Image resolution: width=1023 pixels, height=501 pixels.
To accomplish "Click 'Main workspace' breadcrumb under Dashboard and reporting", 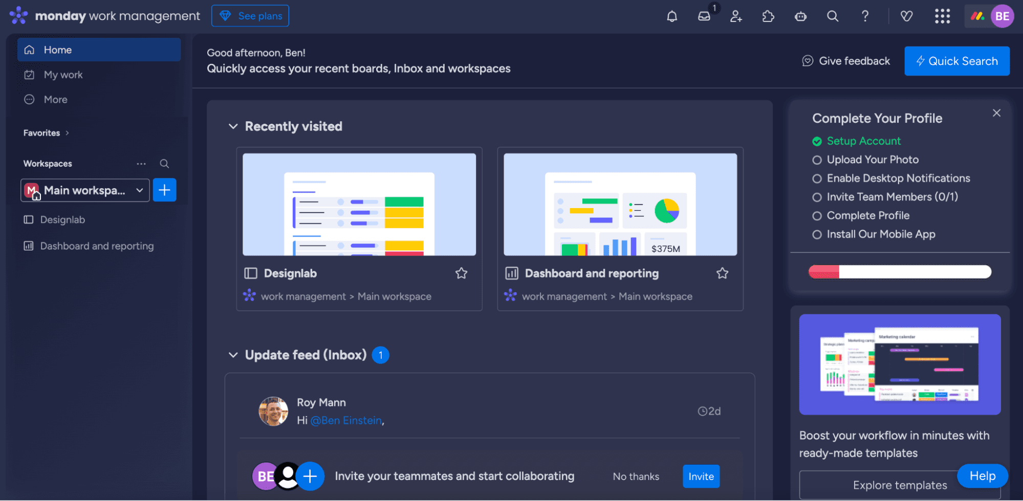I will pos(656,297).
